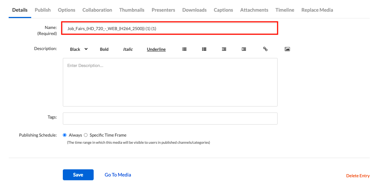Apply Bold formatting

[x=104, y=49]
